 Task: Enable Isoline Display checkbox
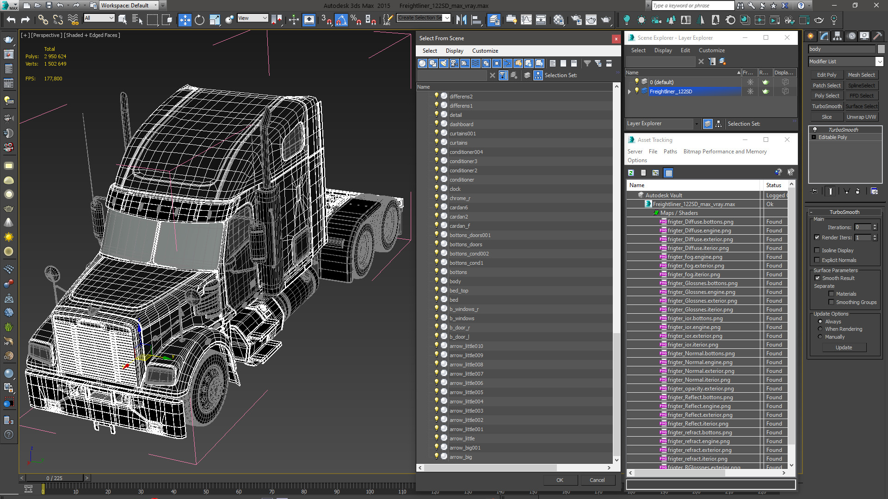pos(817,250)
